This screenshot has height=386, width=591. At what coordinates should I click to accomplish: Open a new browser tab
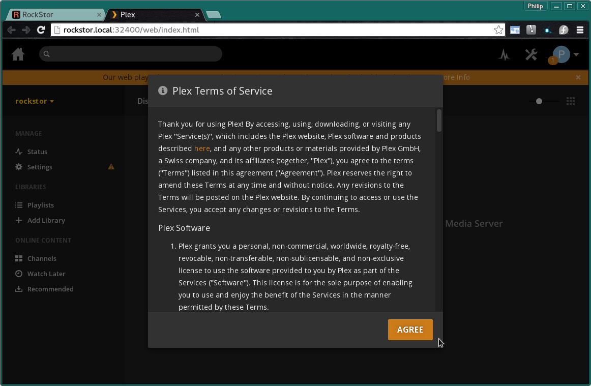214,15
